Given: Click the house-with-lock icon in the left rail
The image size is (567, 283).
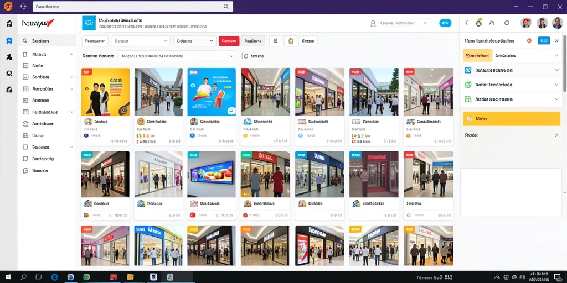Looking at the screenshot, I should (x=9, y=90).
